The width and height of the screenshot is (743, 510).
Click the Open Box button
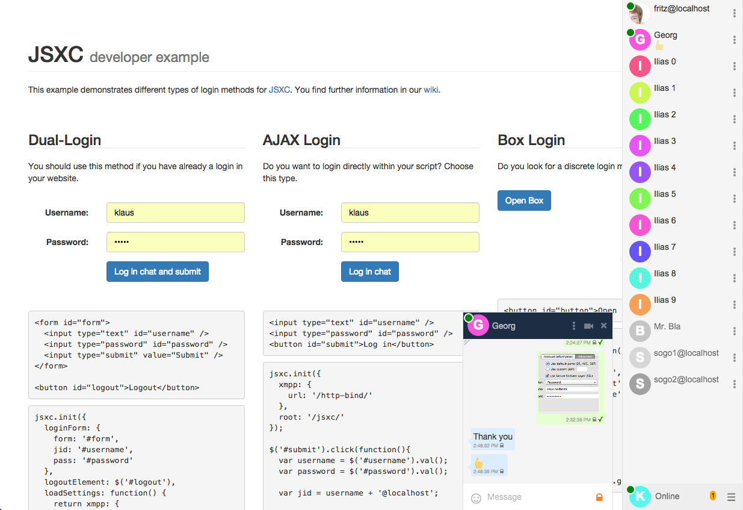pyautogui.click(x=524, y=201)
